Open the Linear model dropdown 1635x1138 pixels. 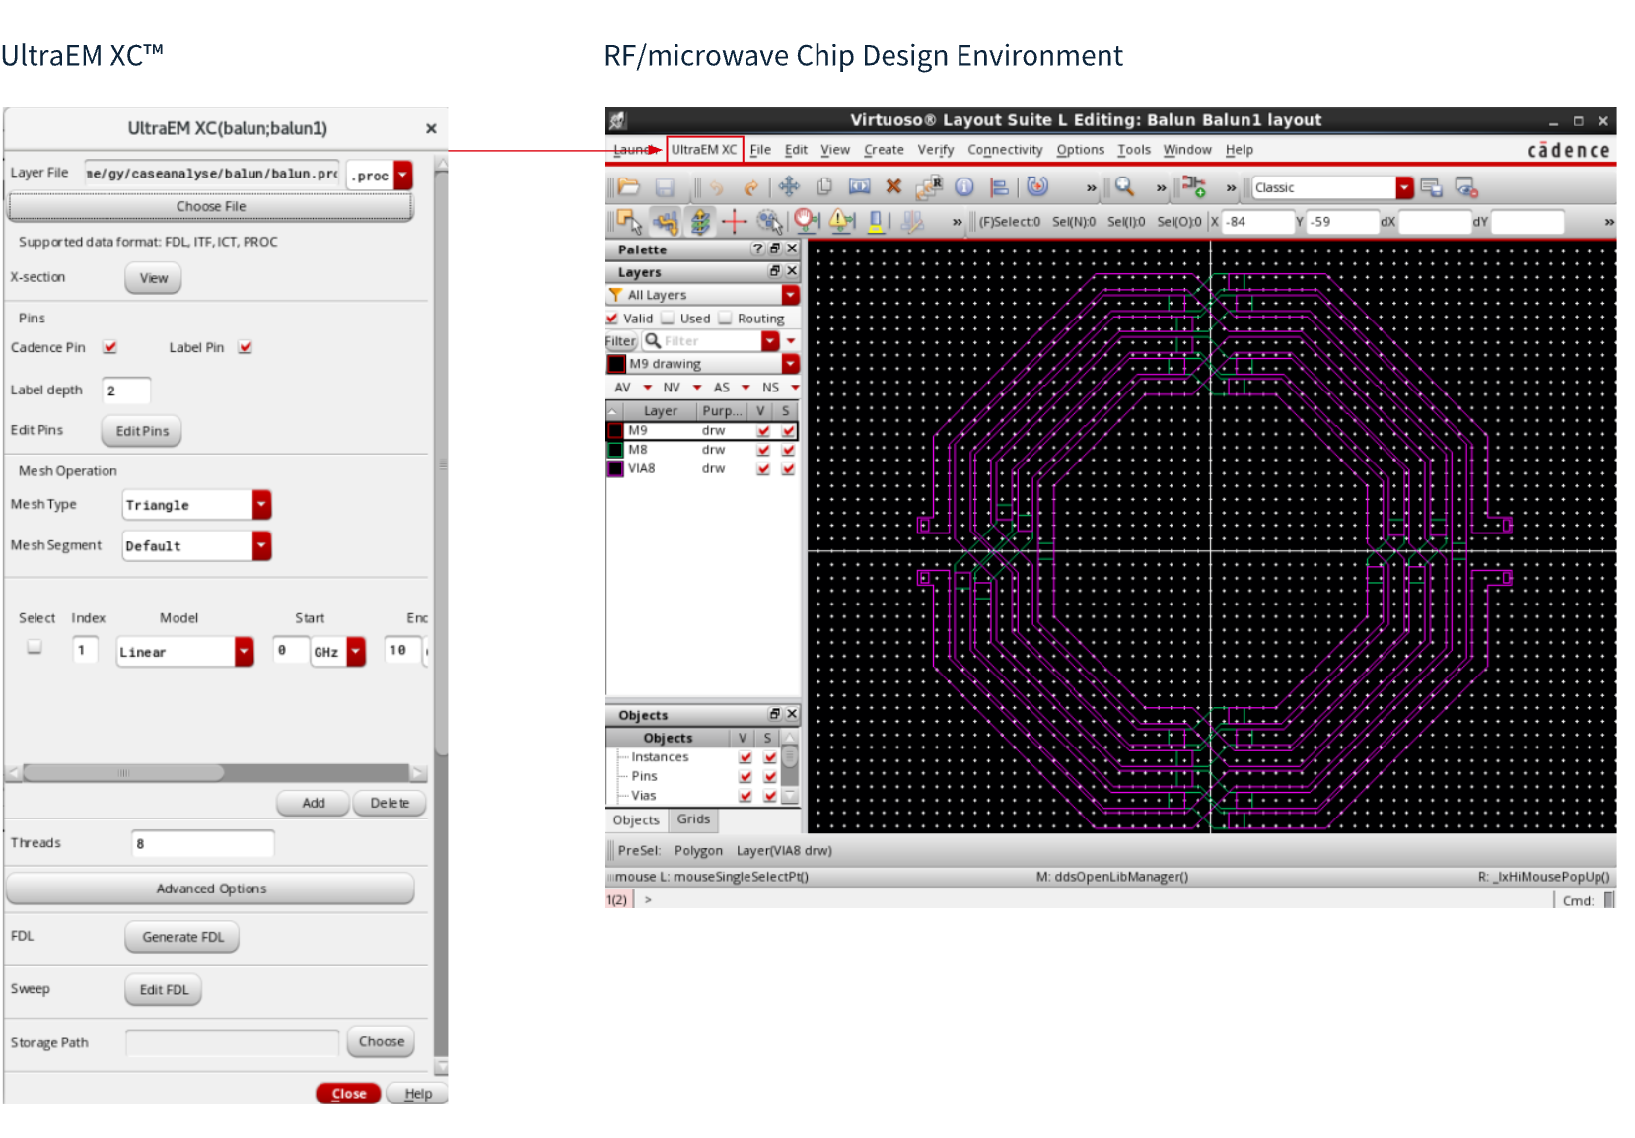244,652
